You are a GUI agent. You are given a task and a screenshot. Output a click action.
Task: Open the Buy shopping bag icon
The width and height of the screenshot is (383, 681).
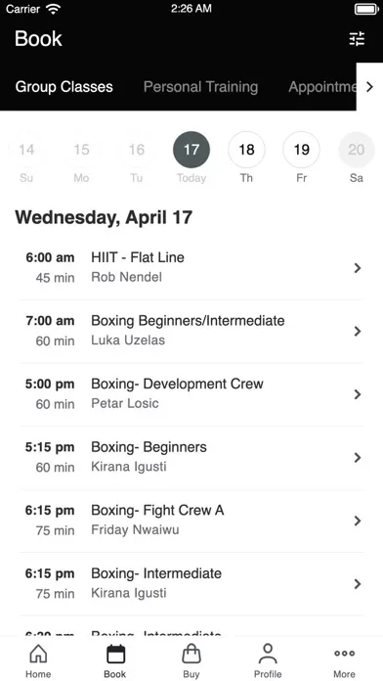pyautogui.click(x=191, y=654)
